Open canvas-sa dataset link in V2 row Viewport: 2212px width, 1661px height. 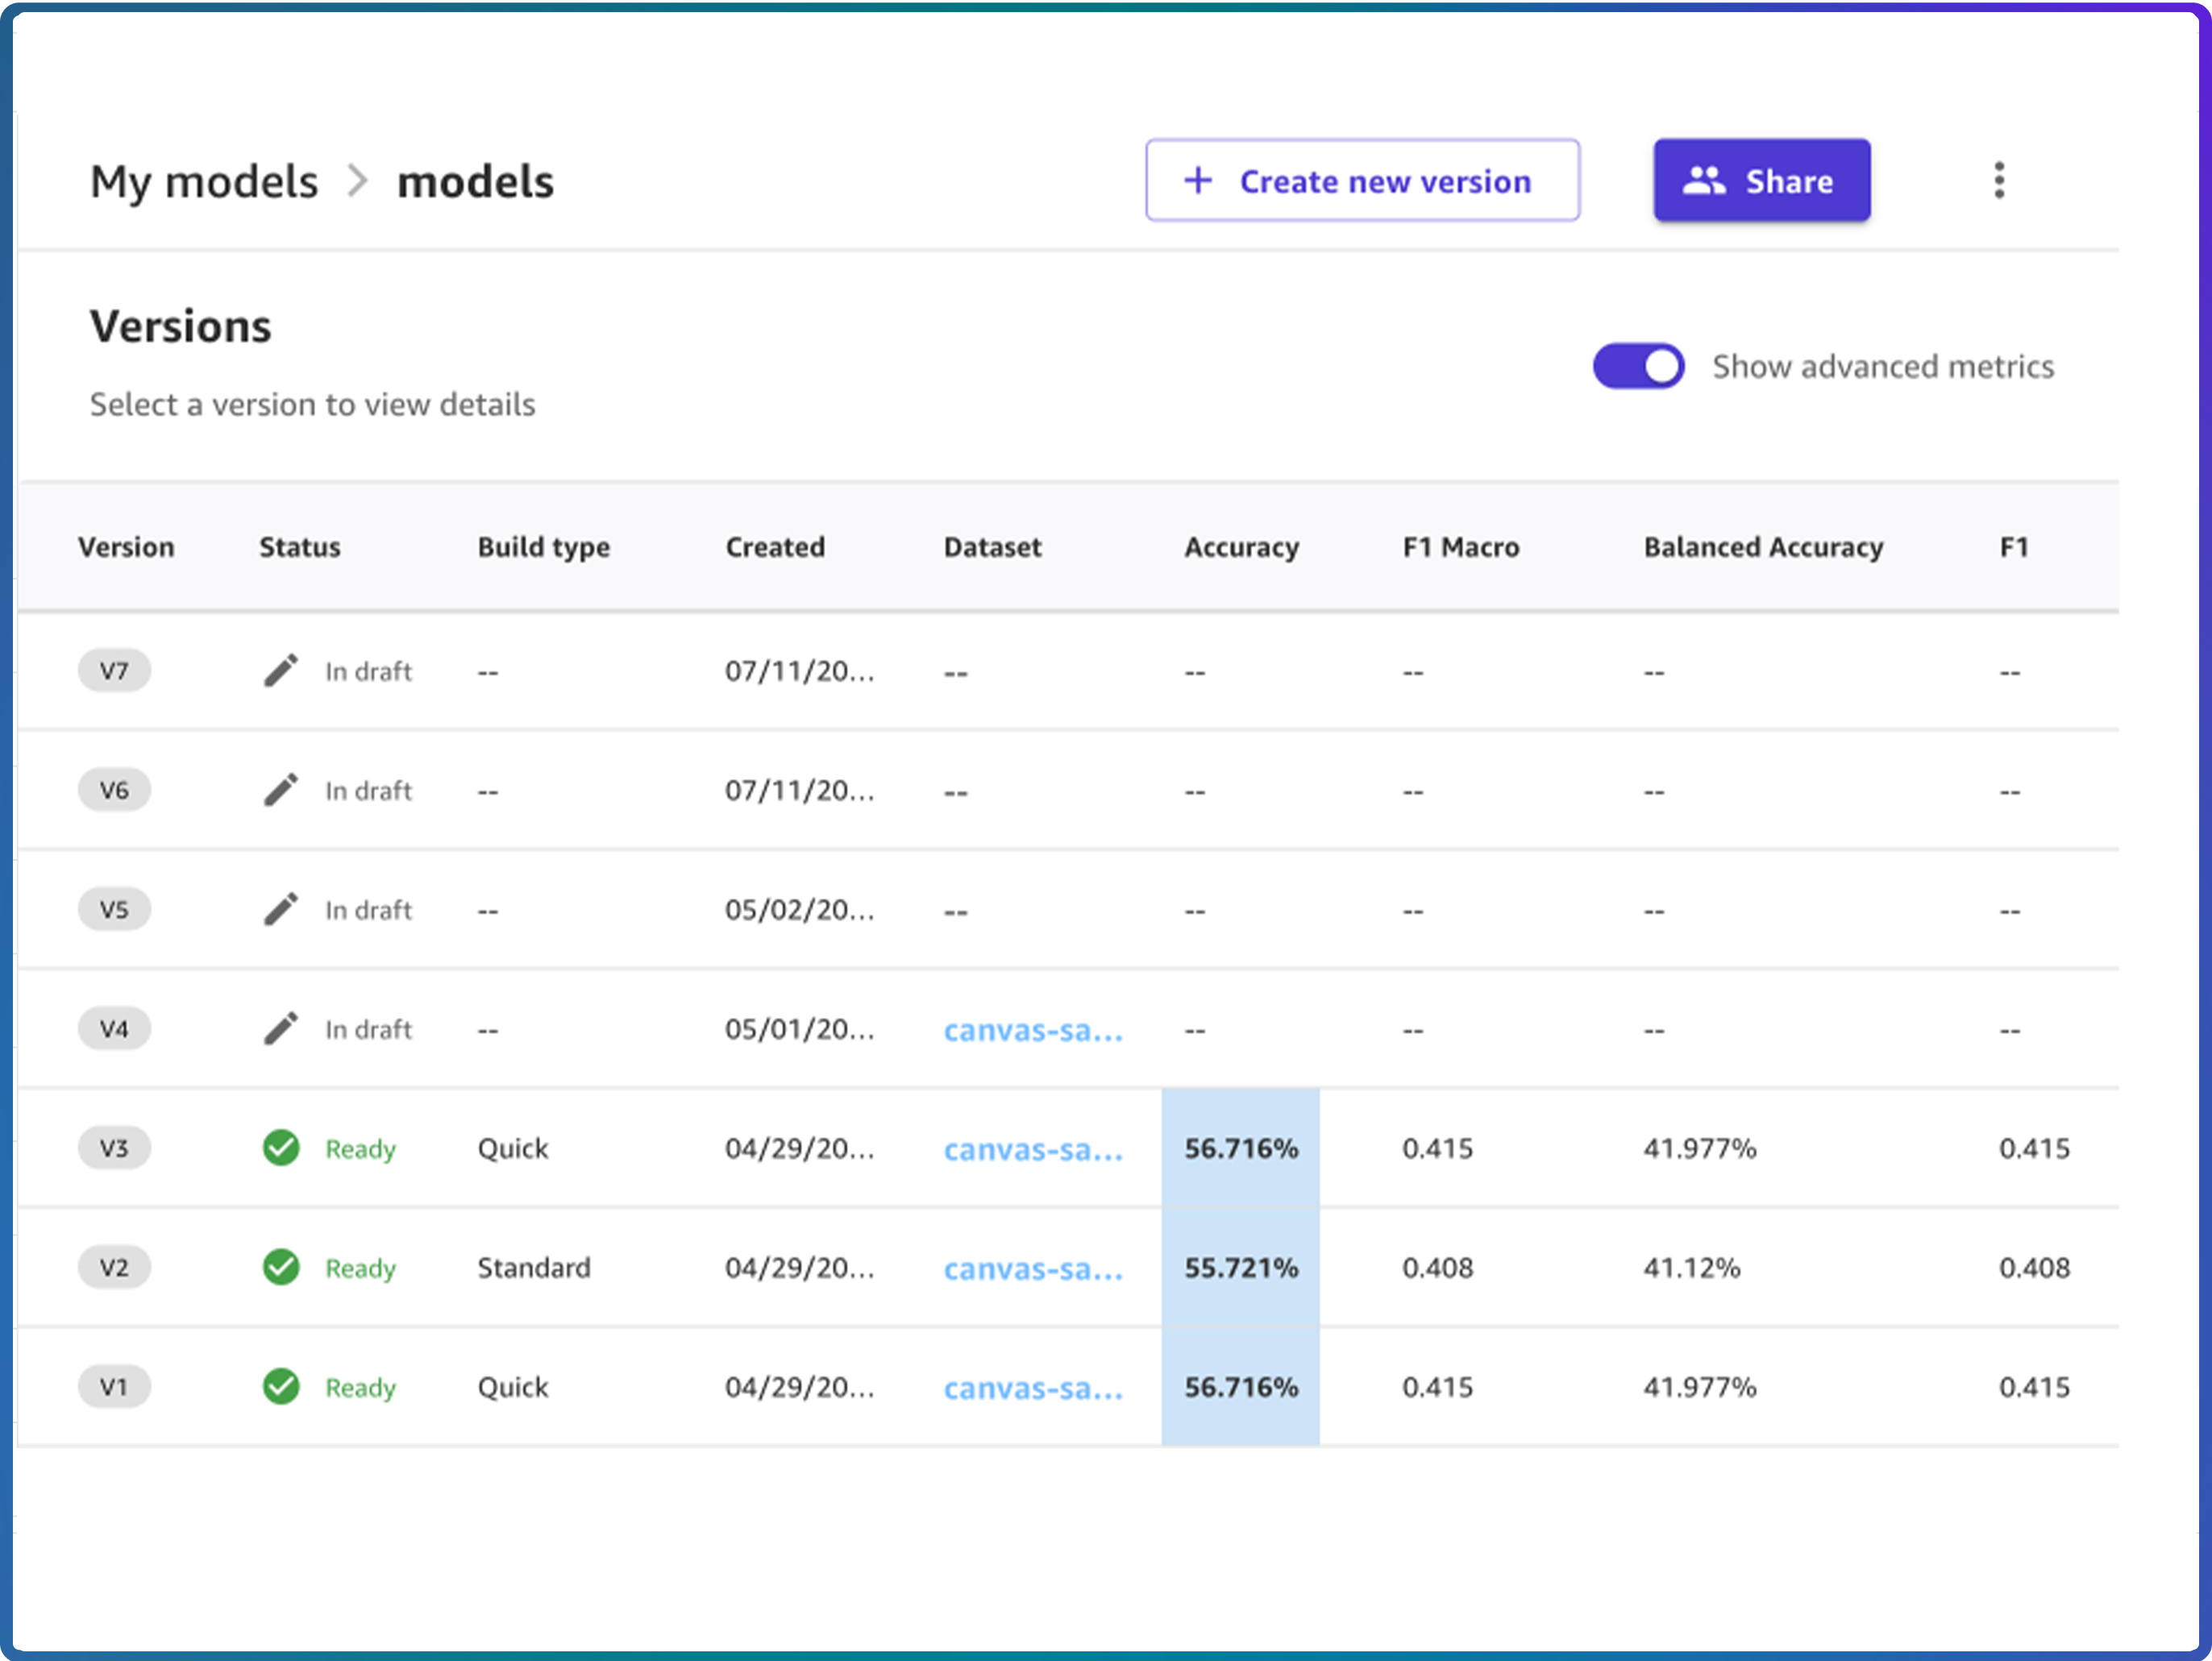[x=1033, y=1269]
